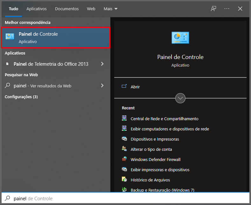
Task: Switch to the Web tab
Action: (x=91, y=9)
